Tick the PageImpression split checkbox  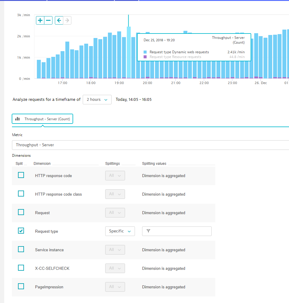point(21,287)
